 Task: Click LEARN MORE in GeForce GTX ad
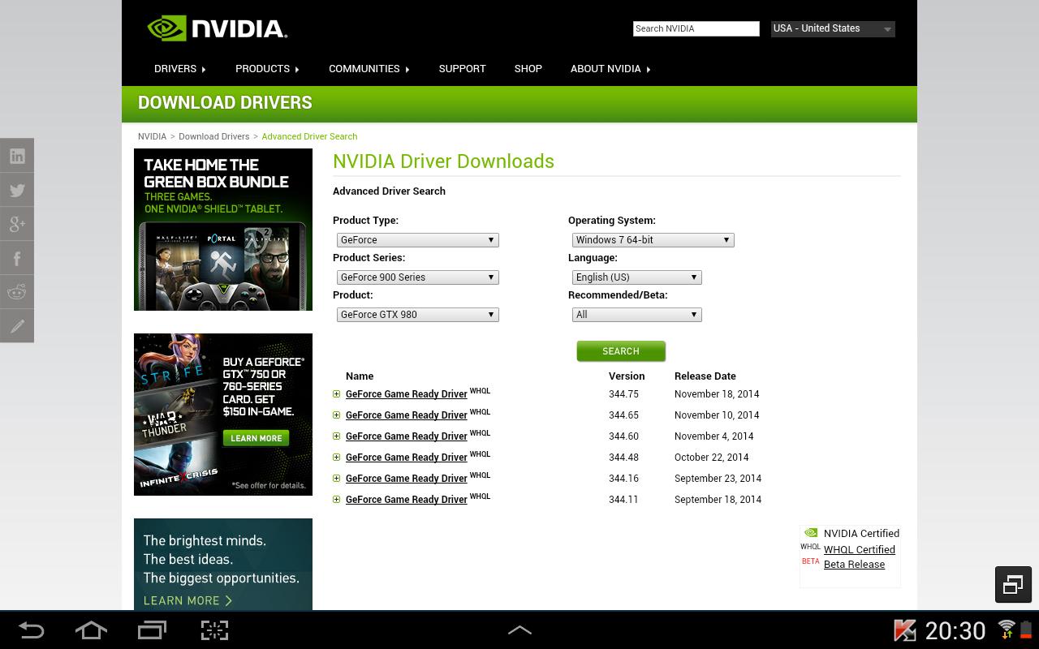pyautogui.click(x=256, y=438)
